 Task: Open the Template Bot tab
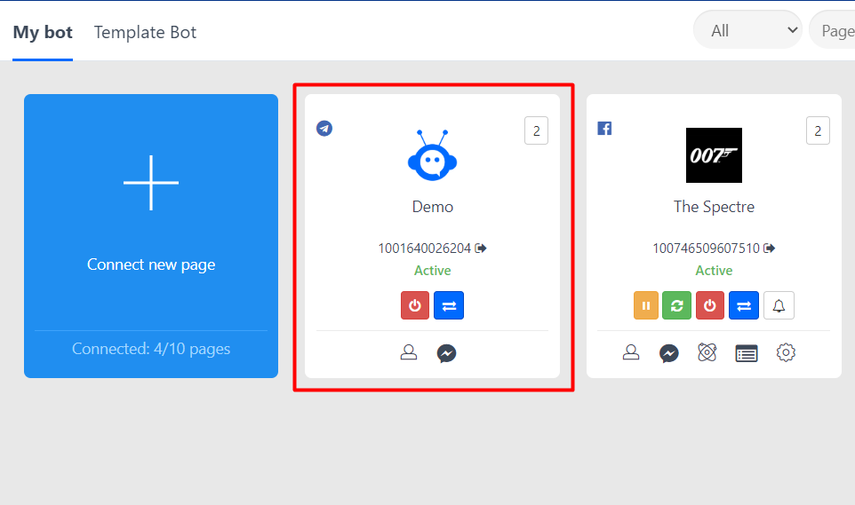145,32
